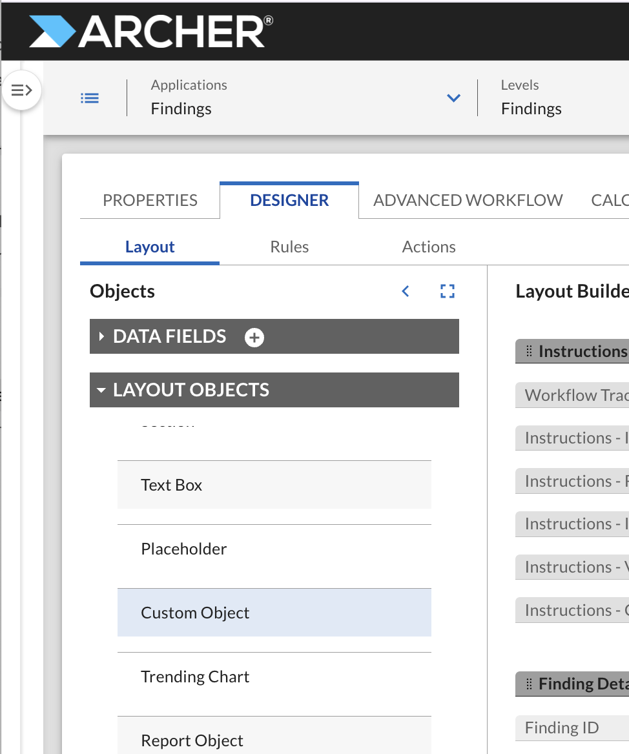Pick the Trending Chart layout object

click(x=274, y=677)
